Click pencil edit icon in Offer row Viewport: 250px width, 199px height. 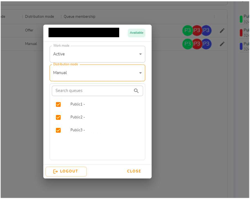pos(222,30)
